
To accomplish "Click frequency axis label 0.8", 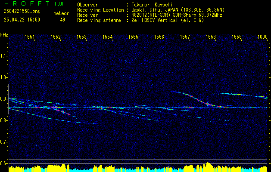I will pyautogui.click(x=3, y=120).
